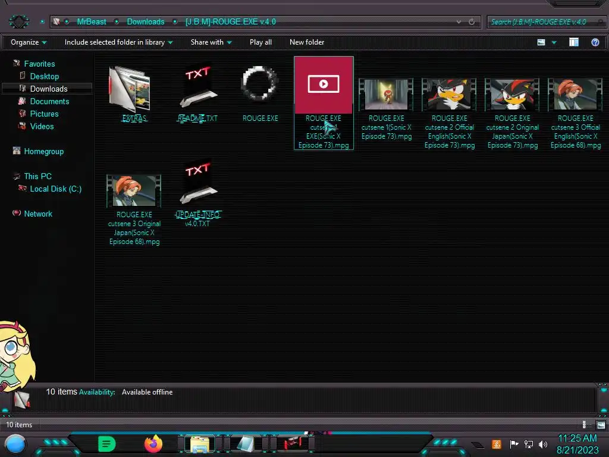Click the Homegroup icon in sidebar

[16, 151]
